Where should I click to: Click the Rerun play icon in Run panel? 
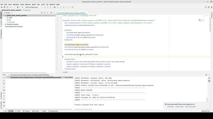[4, 78]
